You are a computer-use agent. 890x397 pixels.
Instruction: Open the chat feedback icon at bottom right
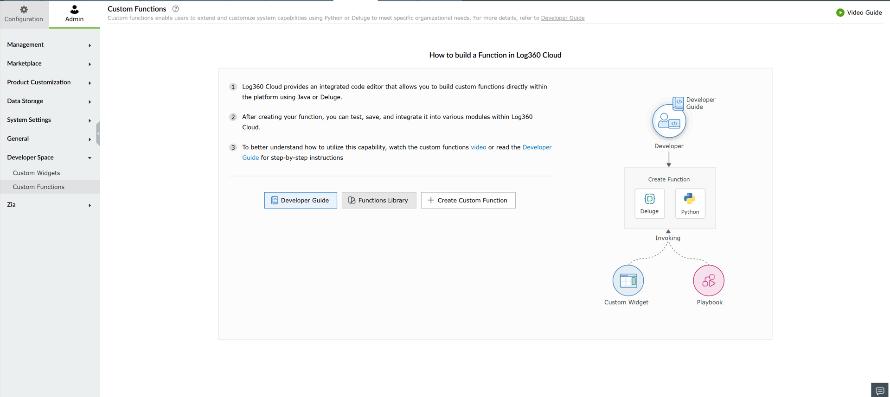(880, 391)
